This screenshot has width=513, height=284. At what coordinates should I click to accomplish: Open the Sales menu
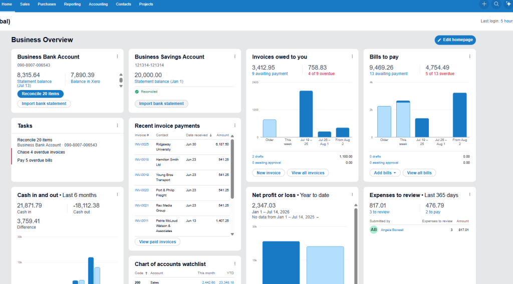click(x=25, y=4)
